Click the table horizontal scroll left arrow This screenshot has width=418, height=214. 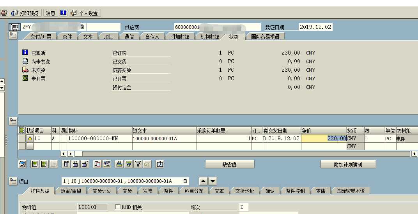(63, 154)
